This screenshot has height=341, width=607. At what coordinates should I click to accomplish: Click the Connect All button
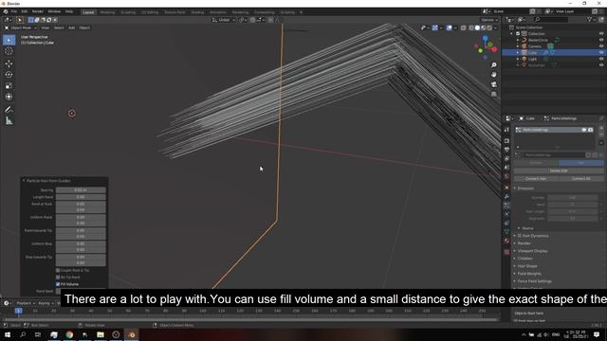[x=581, y=179]
